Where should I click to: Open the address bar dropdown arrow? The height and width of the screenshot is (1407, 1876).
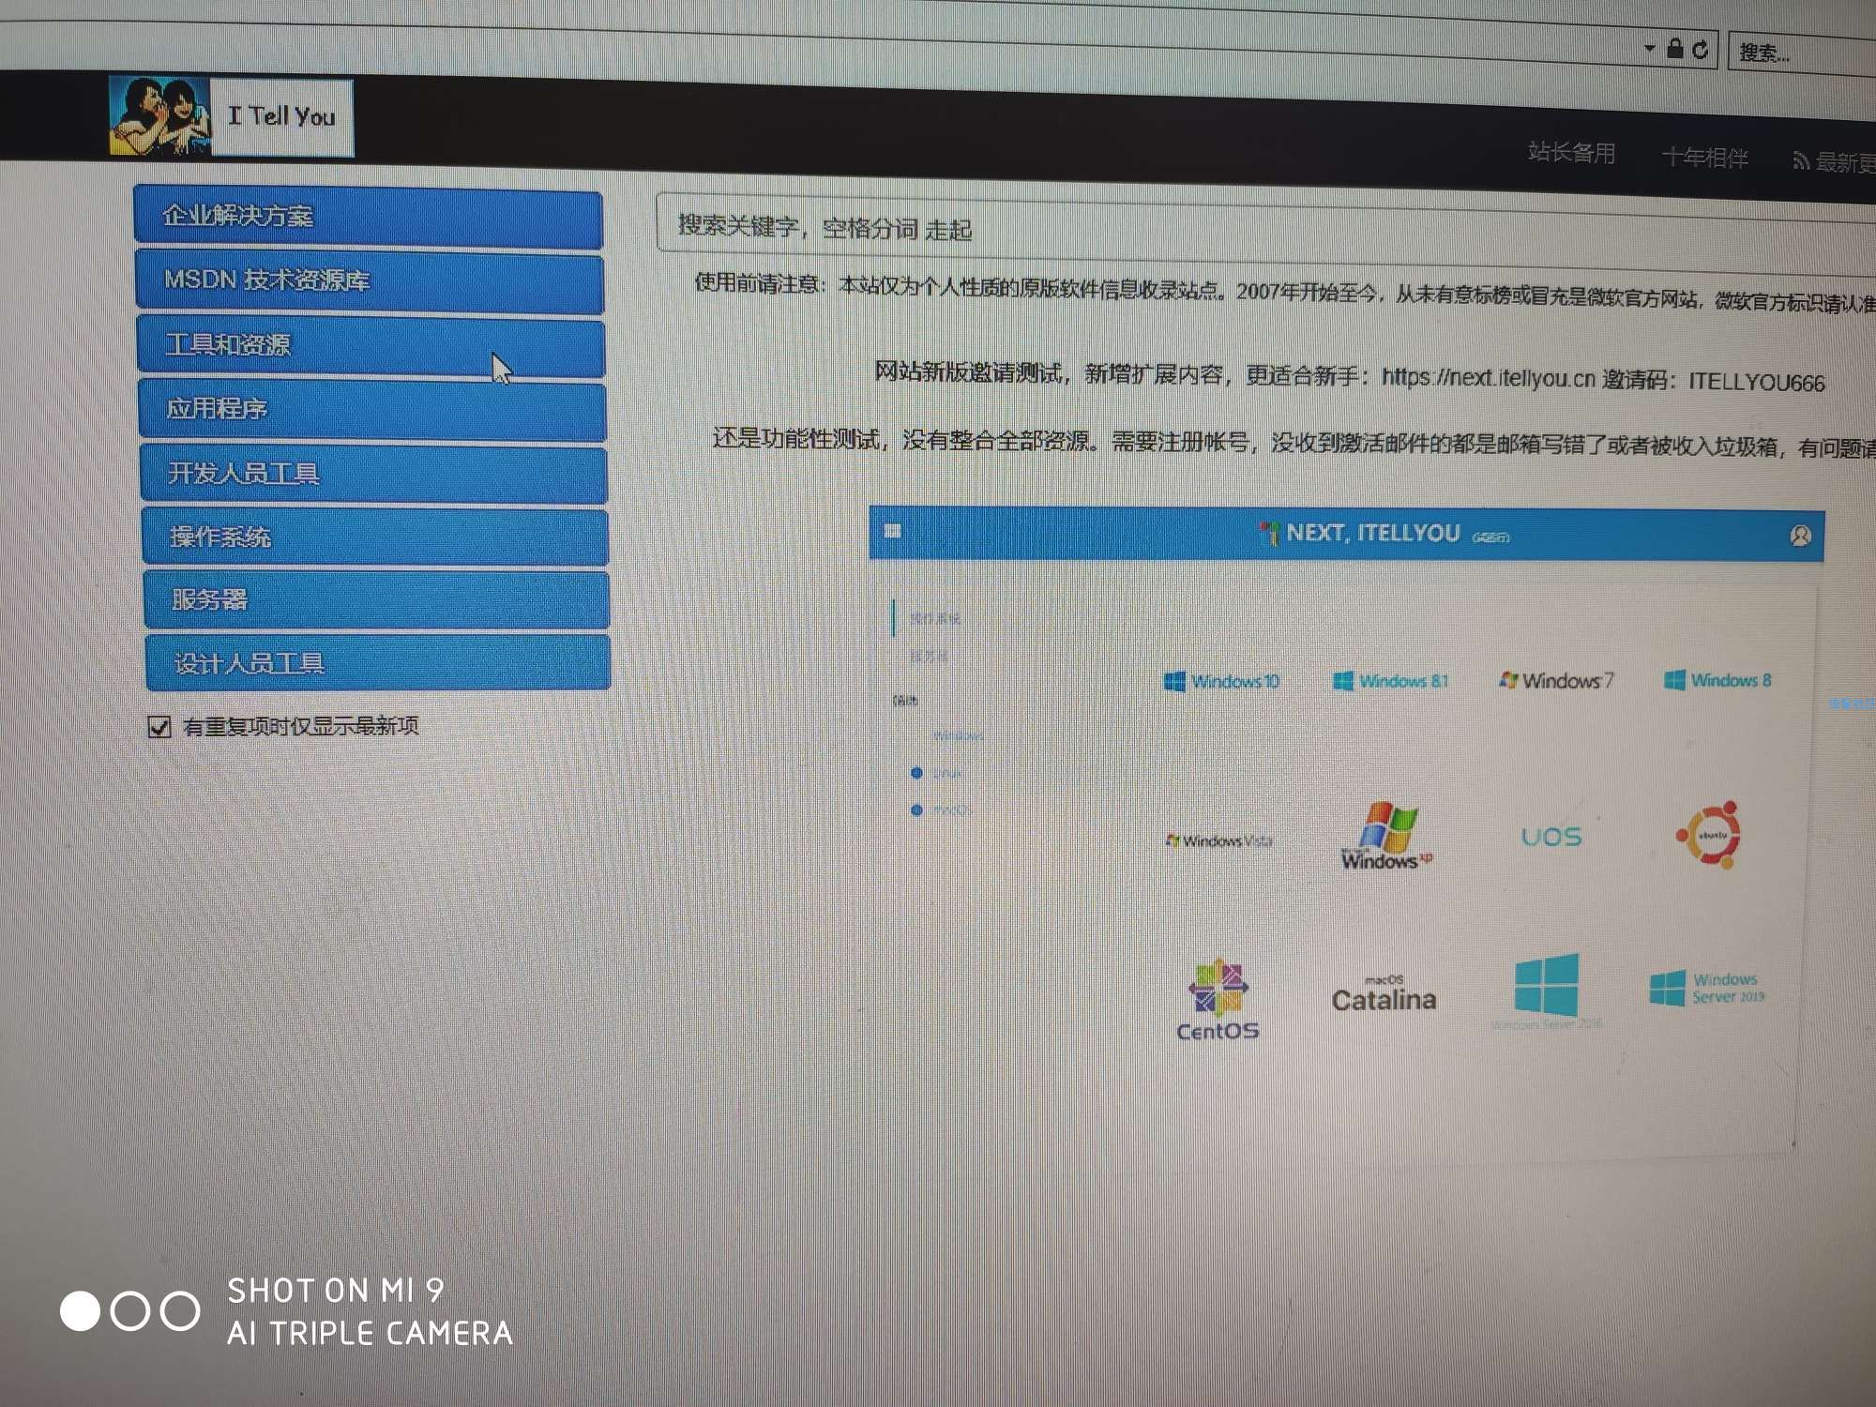point(1649,47)
